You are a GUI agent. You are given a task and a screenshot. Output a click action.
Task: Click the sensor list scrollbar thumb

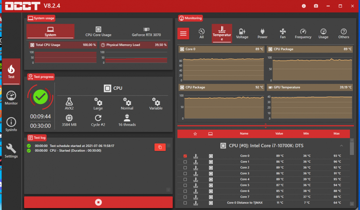click(352, 148)
